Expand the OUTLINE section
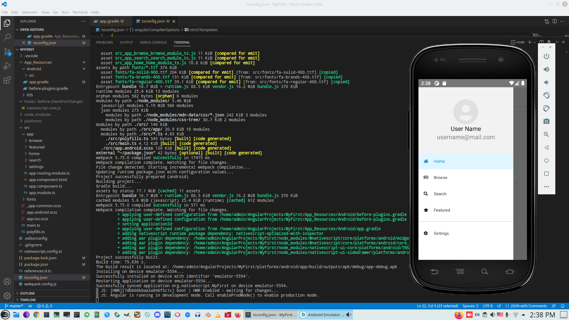The image size is (569, 320). point(27,293)
